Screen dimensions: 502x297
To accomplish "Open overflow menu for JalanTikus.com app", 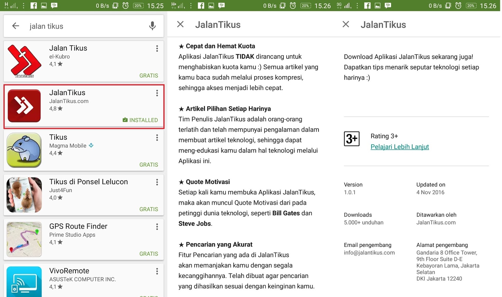I will click(157, 93).
